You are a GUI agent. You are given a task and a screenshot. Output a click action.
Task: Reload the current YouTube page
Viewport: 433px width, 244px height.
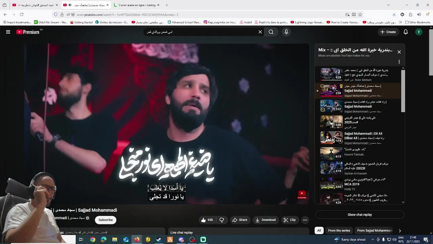[22, 15]
